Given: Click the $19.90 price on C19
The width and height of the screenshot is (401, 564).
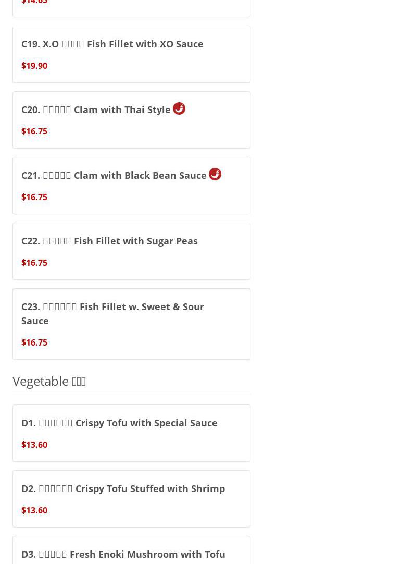Looking at the screenshot, I should click(34, 66).
